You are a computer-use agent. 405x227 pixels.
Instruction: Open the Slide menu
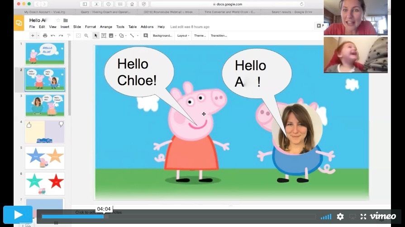77,27
